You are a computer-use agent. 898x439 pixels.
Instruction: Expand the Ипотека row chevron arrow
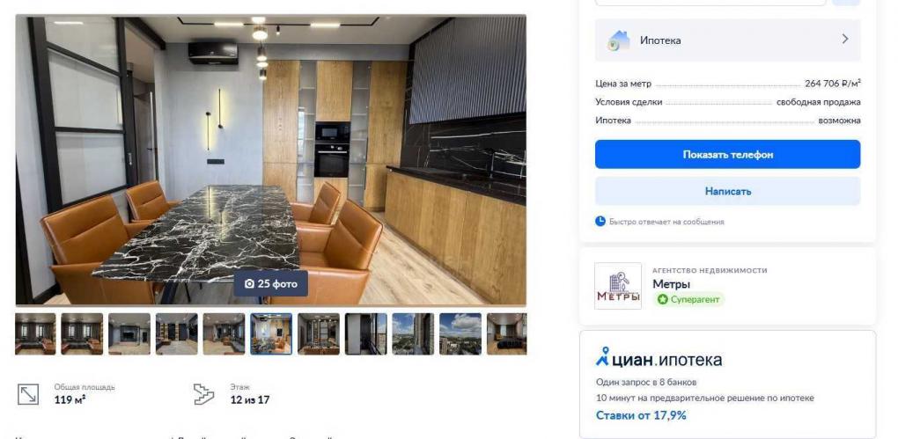coord(845,39)
